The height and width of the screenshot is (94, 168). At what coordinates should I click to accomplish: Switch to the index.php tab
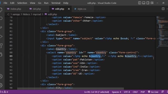coord(16,9)
